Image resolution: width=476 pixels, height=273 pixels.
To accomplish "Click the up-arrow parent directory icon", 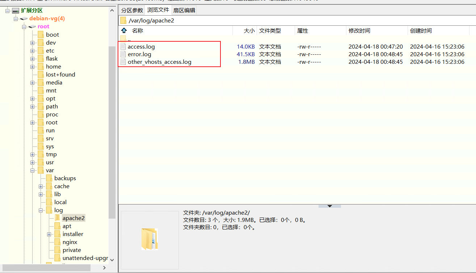I will coord(124,31).
